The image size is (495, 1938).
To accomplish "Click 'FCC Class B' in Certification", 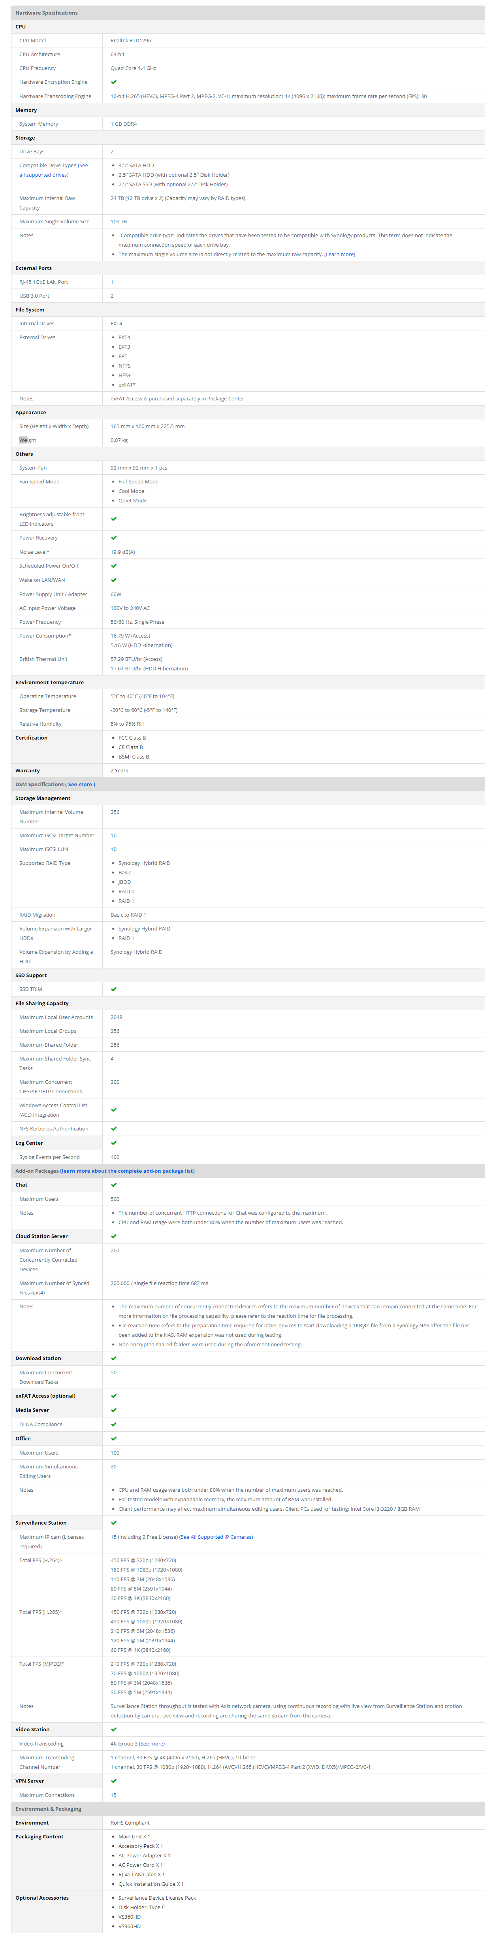I will tap(132, 738).
